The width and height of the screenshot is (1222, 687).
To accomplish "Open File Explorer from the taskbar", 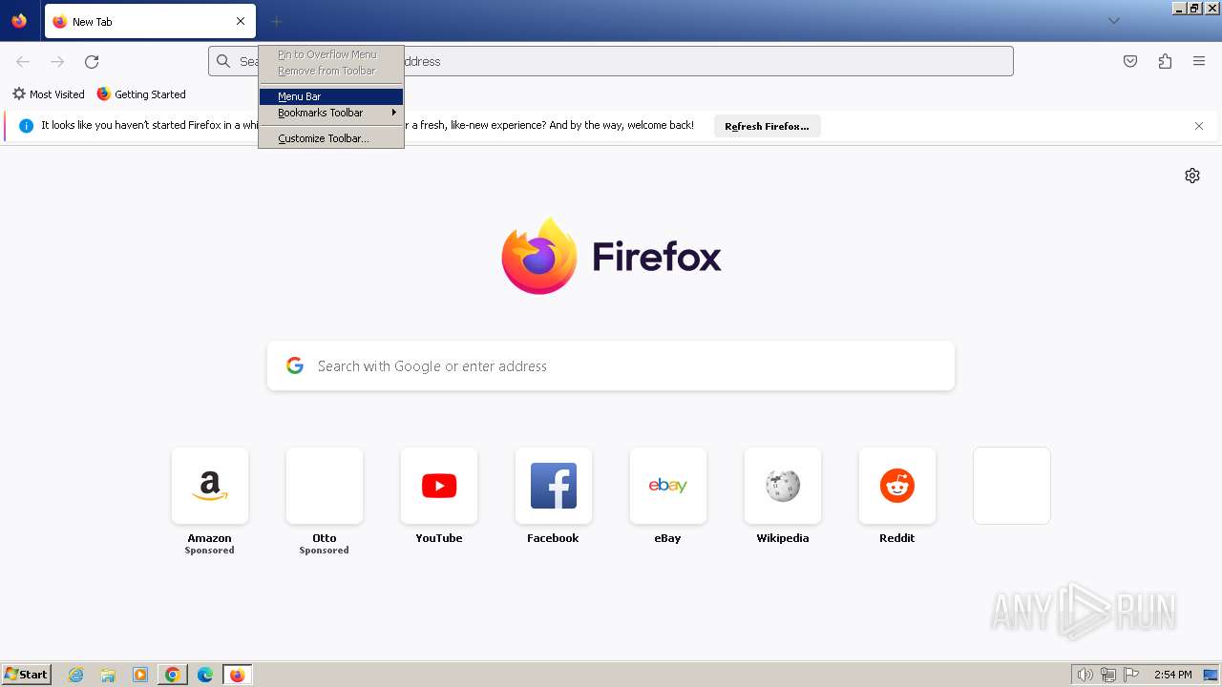I will [108, 675].
